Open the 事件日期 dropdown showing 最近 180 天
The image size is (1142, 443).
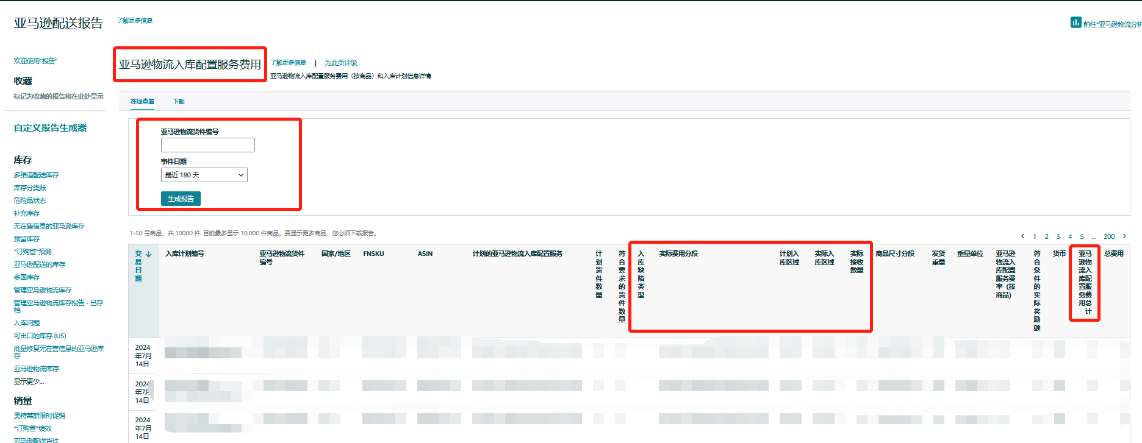point(204,175)
